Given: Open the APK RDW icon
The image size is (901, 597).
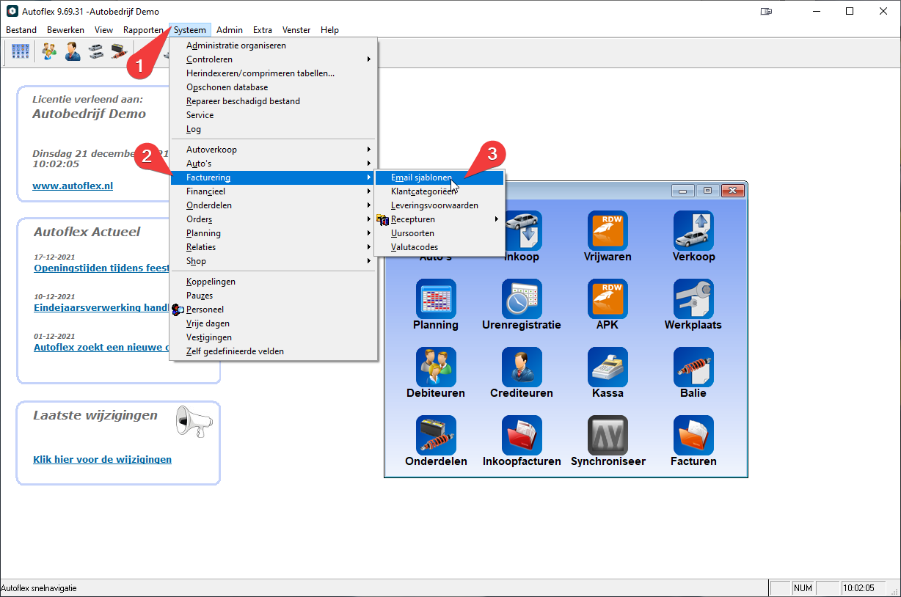Looking at the screenshot, I should coord(608,298).
